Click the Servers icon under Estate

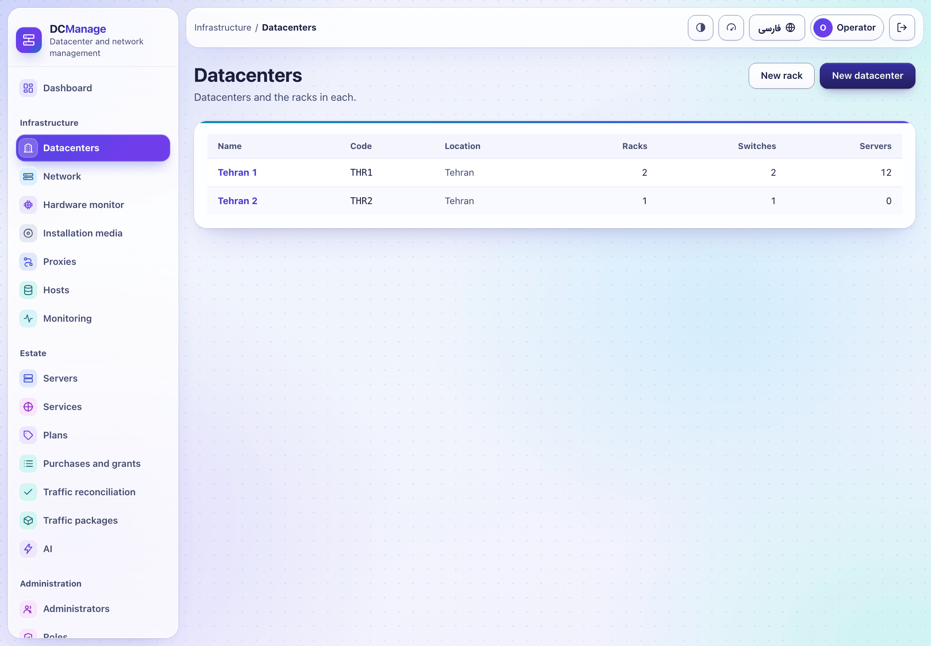(28, 379)
